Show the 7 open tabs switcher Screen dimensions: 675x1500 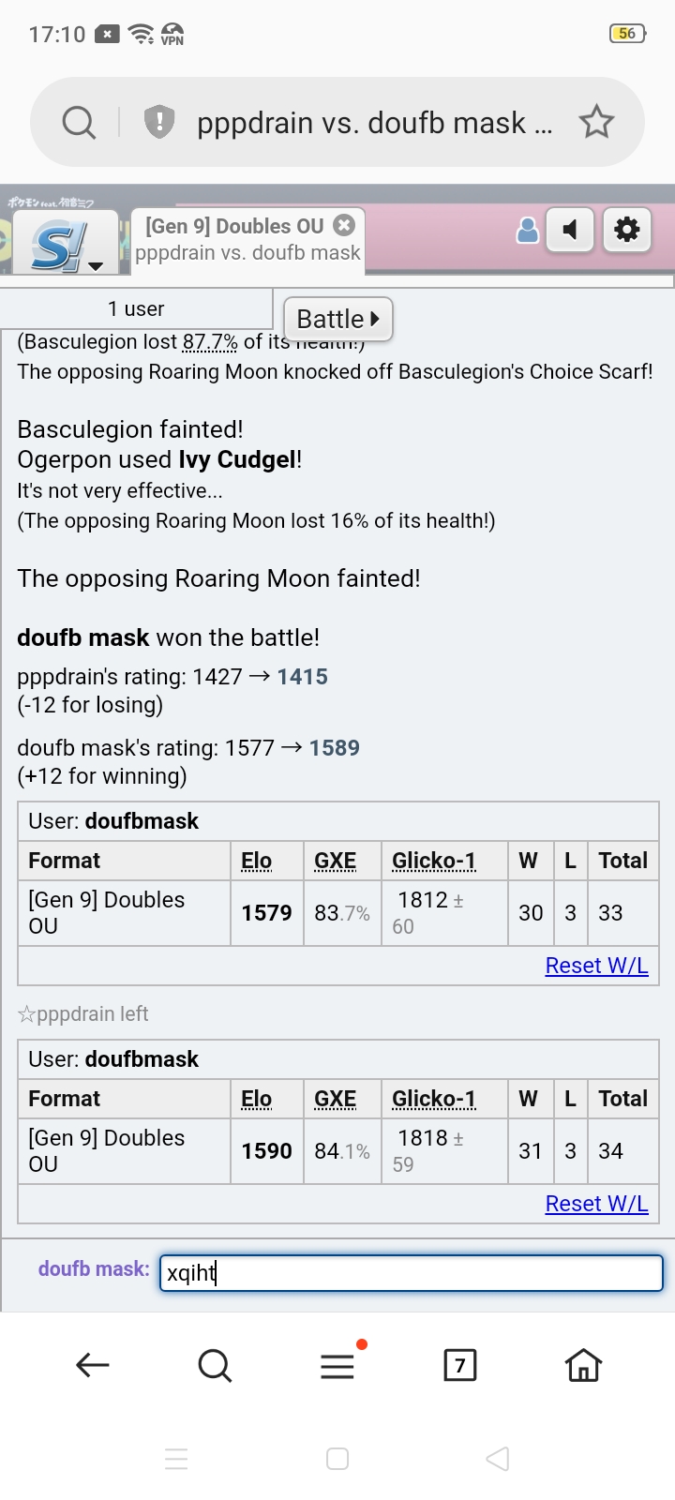click(459, 1365)
